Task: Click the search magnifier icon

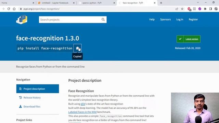Action: 103,19
